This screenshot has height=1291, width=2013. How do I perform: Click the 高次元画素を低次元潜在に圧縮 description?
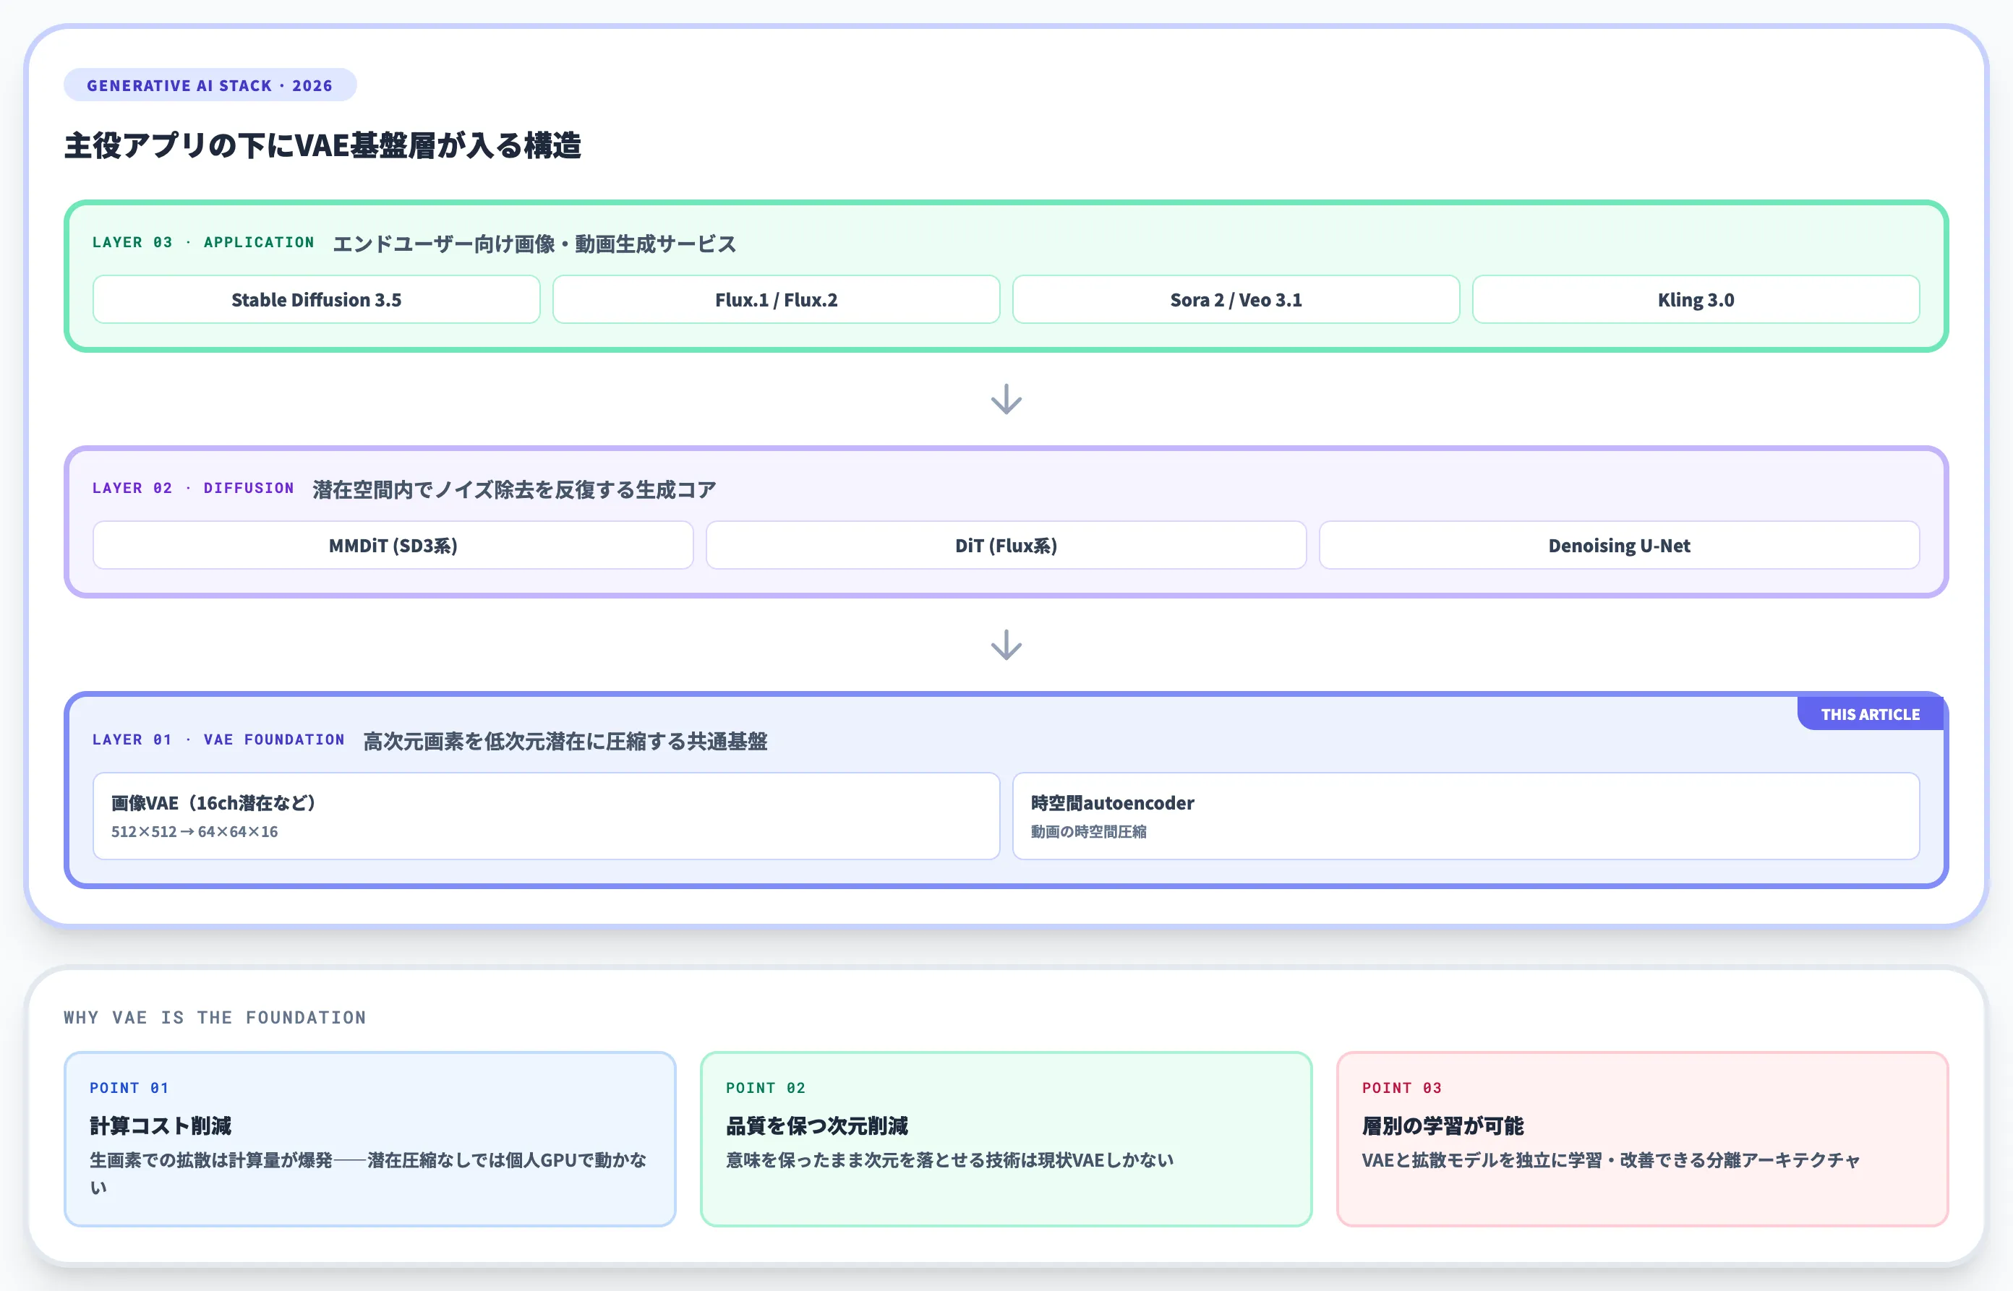tap(565, 741)
